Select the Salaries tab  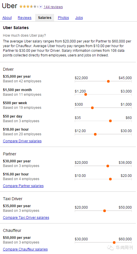(x=45, y=18)
